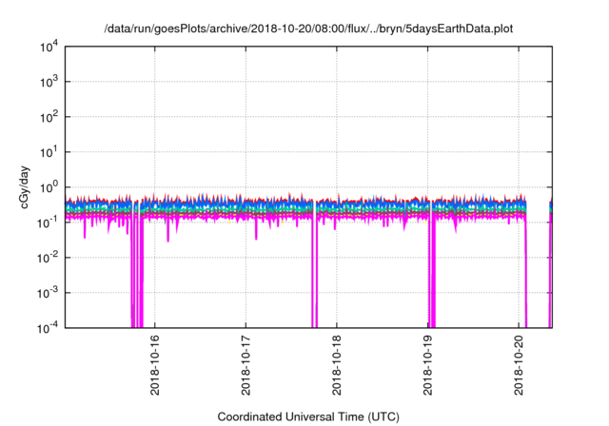Viewport: 609px width, 426px height.
Task: Select the 10^-2 y-axis label
Action: tap(48, 258)
